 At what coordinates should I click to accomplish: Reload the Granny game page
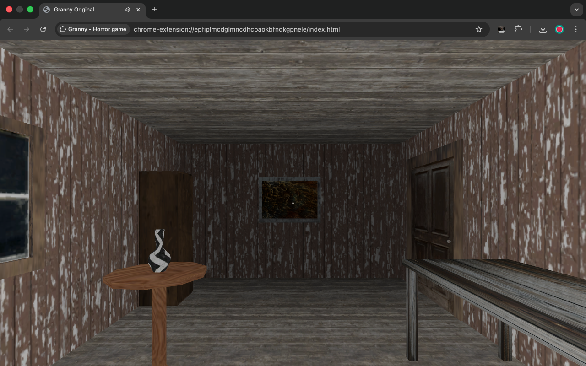(x=43, y=29)
